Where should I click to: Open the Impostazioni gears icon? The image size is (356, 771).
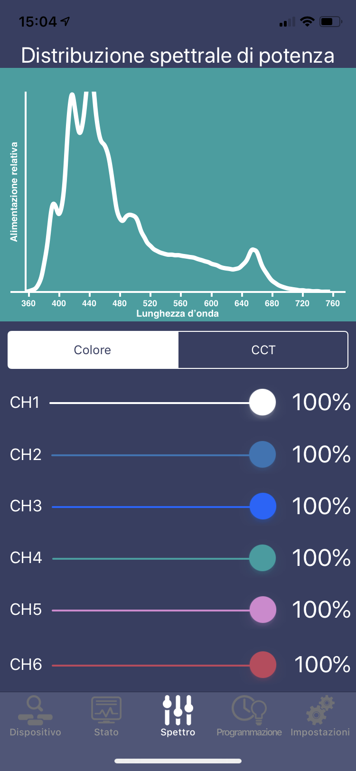tap(320, 709)
